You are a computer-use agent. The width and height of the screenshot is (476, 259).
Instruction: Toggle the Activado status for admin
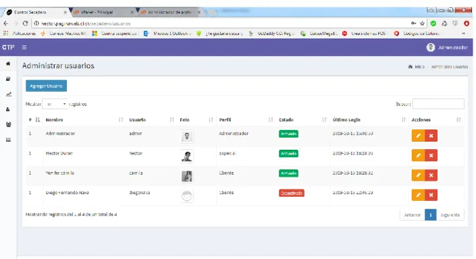point(288,134)
